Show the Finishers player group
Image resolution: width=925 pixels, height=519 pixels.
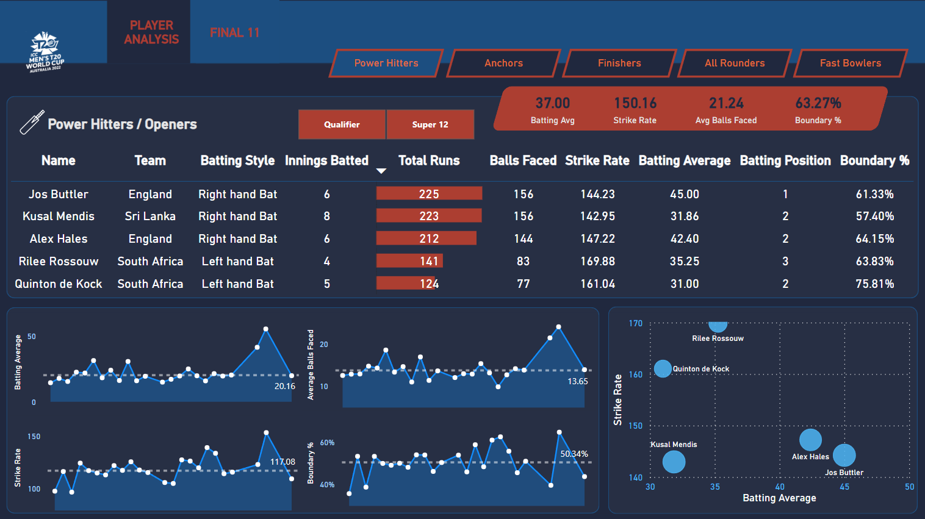point(619,63)
